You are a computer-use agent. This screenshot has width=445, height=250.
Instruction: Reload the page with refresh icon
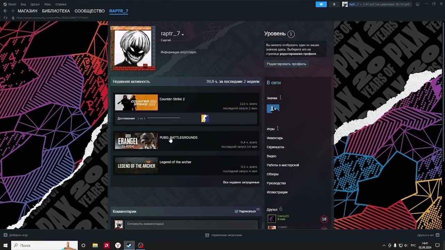pyautogui.click(x=5, y=18)
